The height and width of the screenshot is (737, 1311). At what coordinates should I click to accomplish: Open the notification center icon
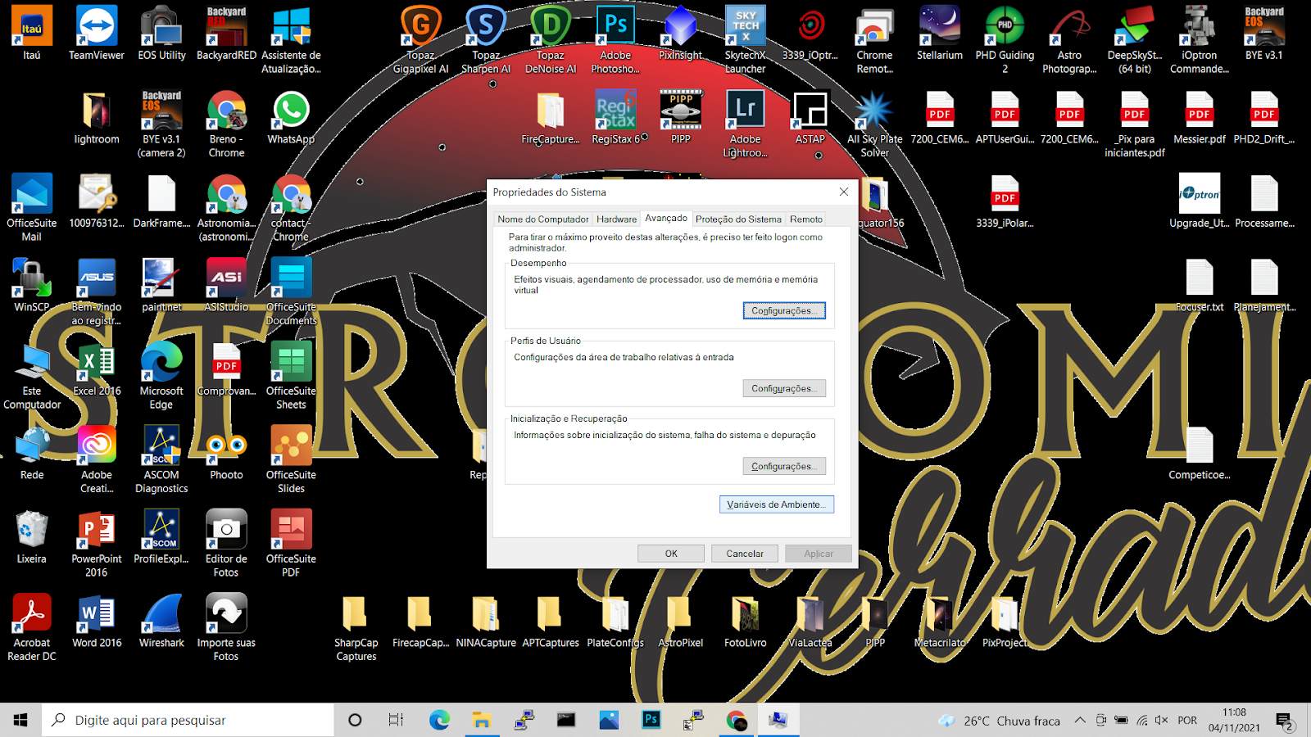[x=1284, y=721]
